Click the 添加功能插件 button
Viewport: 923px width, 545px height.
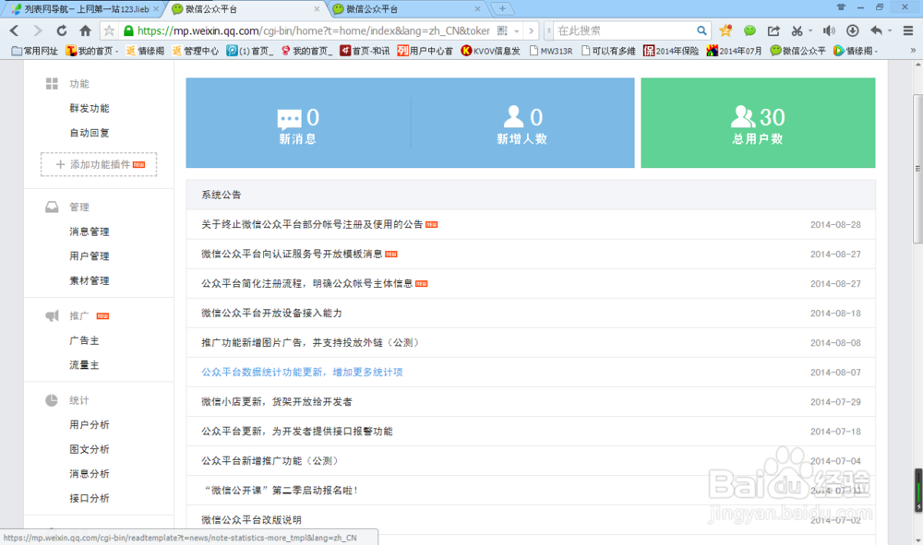click(x=99, y=164)
